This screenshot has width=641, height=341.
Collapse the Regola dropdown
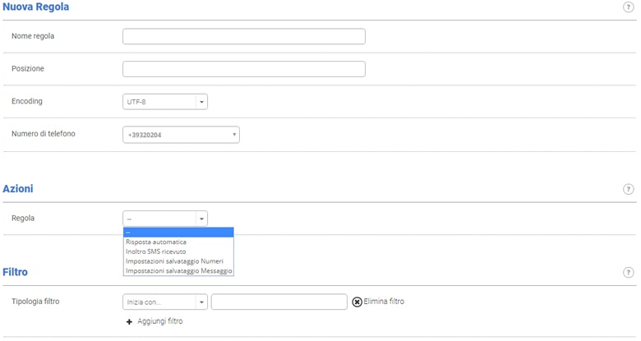165,219
